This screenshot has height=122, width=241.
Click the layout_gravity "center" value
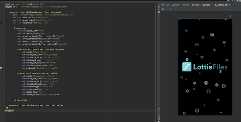click(49, 60)
